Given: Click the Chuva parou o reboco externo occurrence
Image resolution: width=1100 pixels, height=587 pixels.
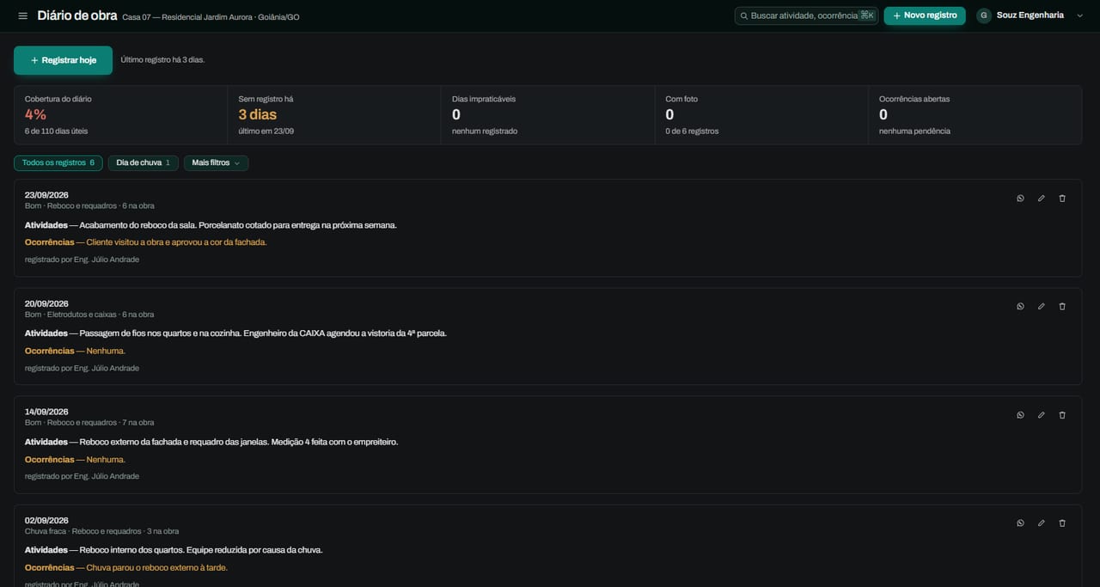Looking at the screenshot, I should [x=157, y=567].
